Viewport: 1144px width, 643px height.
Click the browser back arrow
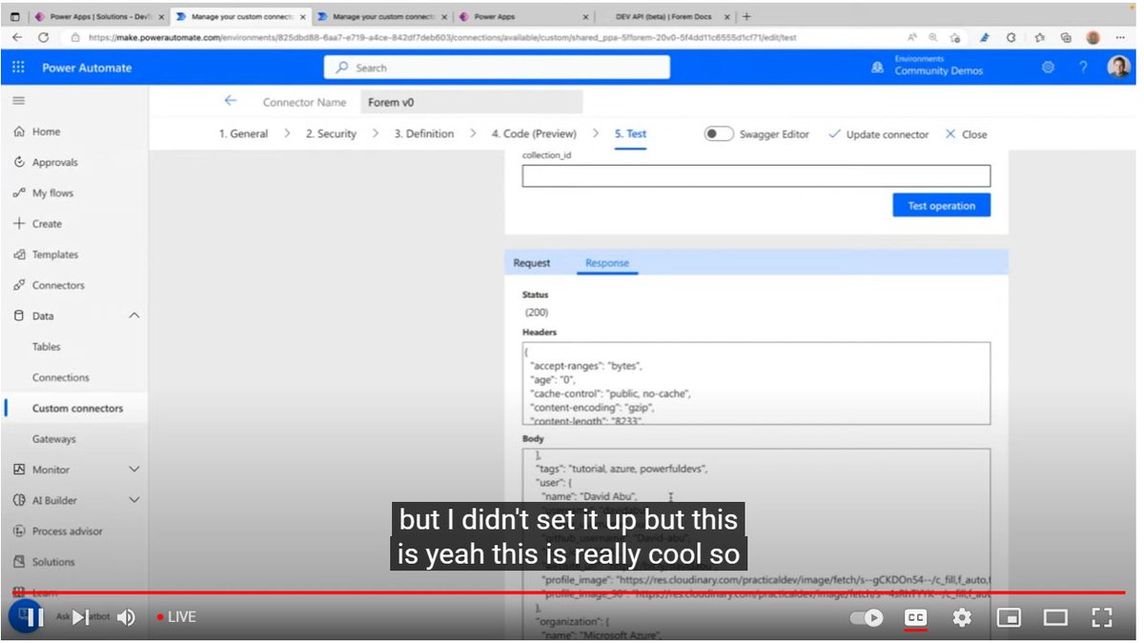[17, 37]
